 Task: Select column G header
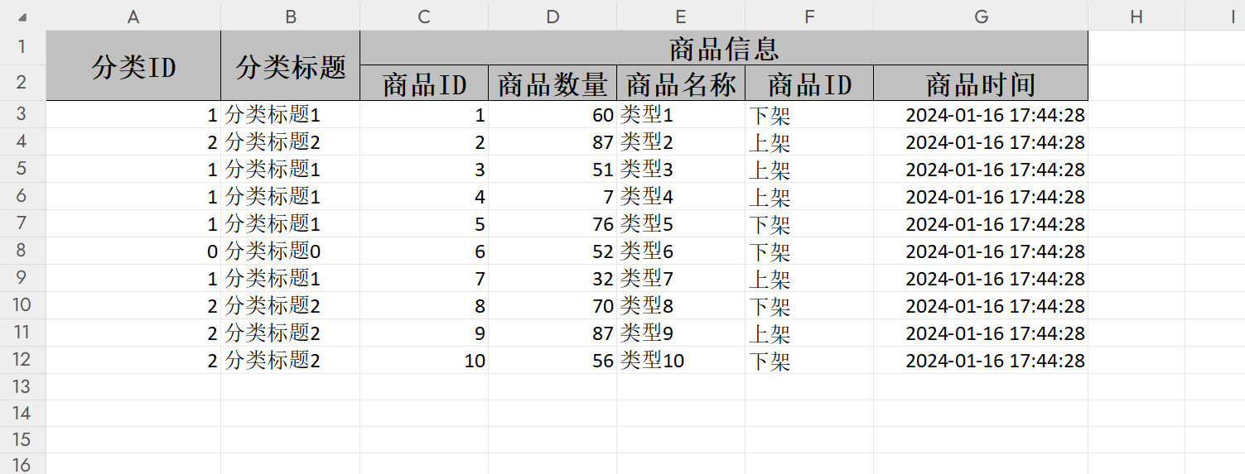click(981, 16)
